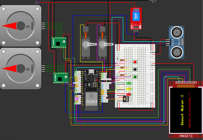Click the VCC power symbol
Image resolution: width=203 pixels, height=140 pixels.
click(x=39, y=2)
